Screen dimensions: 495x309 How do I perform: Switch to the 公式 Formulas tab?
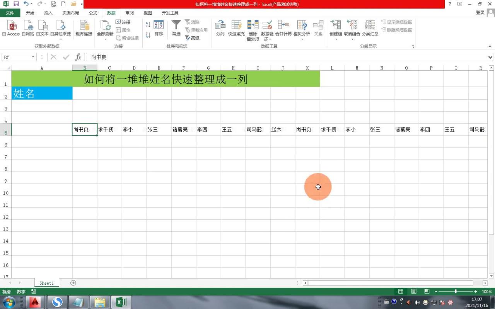point(93,13)
